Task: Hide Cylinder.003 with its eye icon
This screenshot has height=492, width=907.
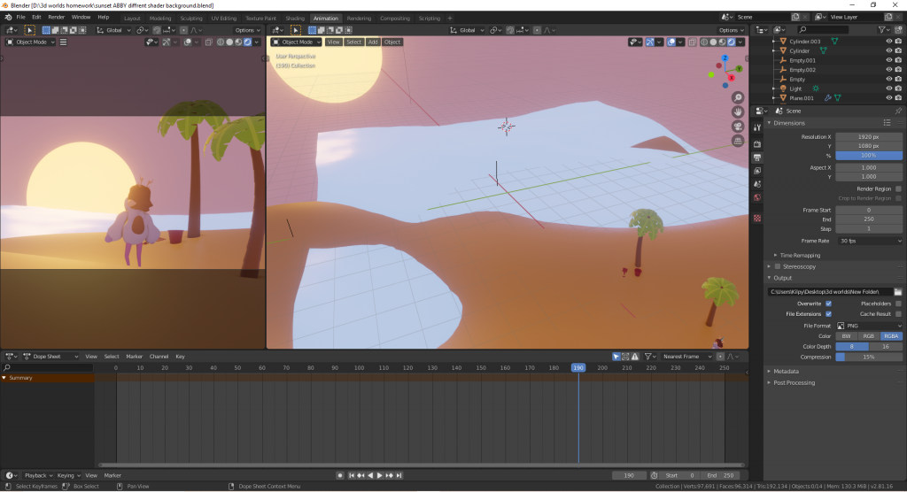Action: 889,42
